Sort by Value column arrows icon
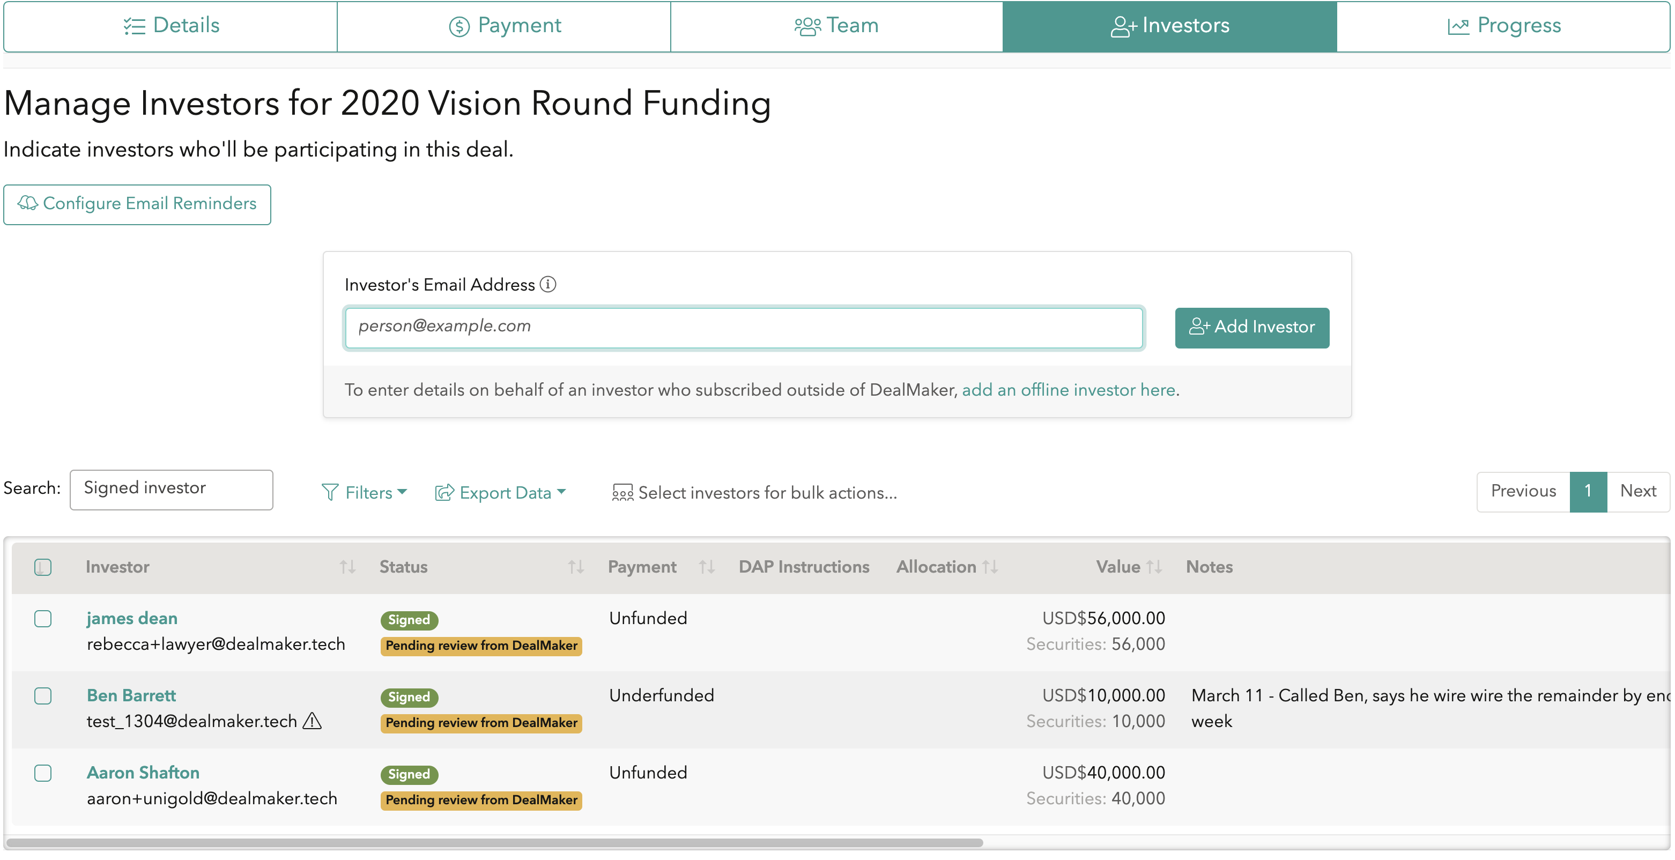This screenshot has height=860, width=1675. [1154, 567]
